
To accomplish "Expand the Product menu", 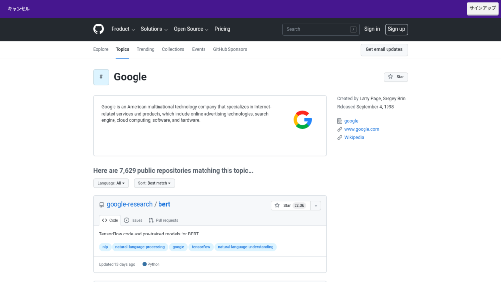I will [123, 29].
